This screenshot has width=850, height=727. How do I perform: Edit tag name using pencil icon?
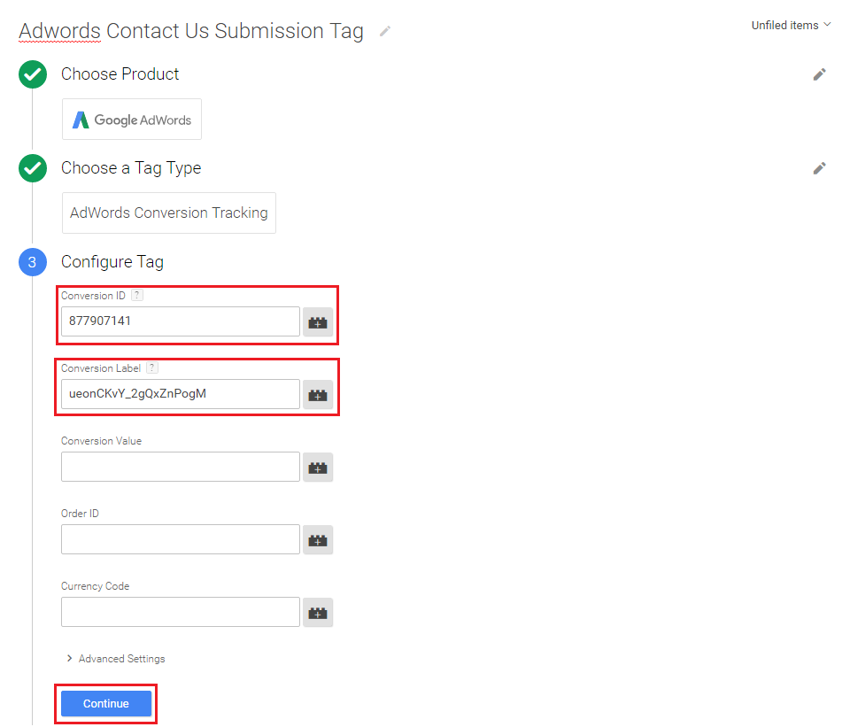click(x=384, y=31)
